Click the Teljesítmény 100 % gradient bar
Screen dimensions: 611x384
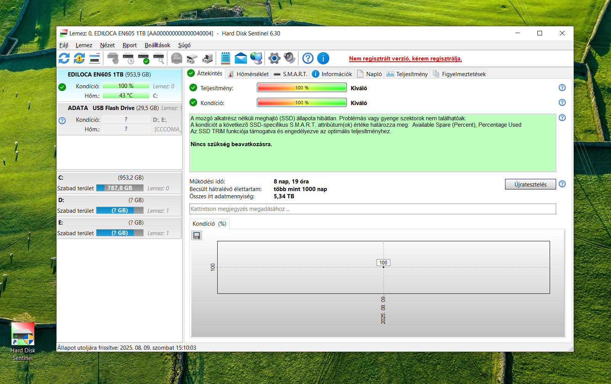[x=302, y=88]
